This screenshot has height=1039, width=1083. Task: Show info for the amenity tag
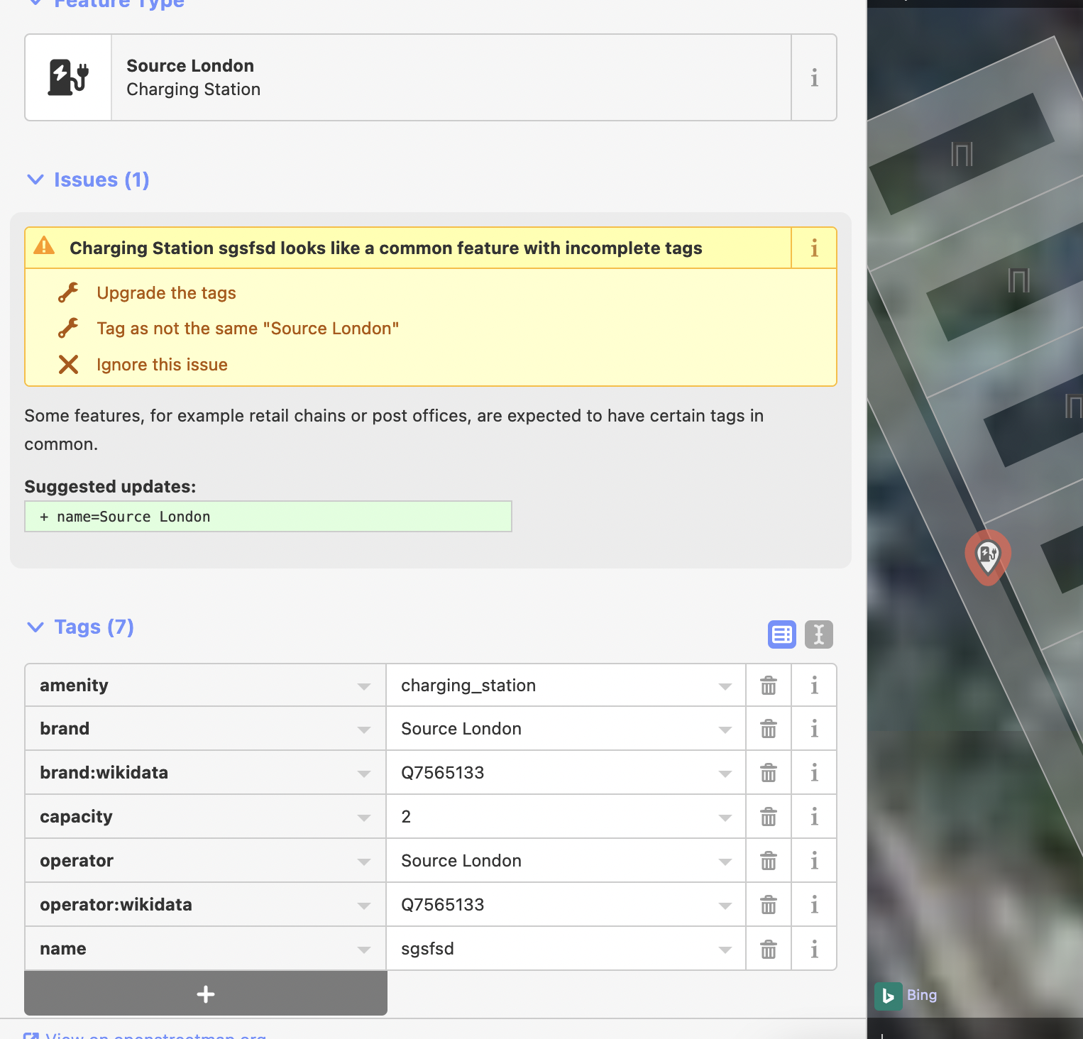click(813, 685)
